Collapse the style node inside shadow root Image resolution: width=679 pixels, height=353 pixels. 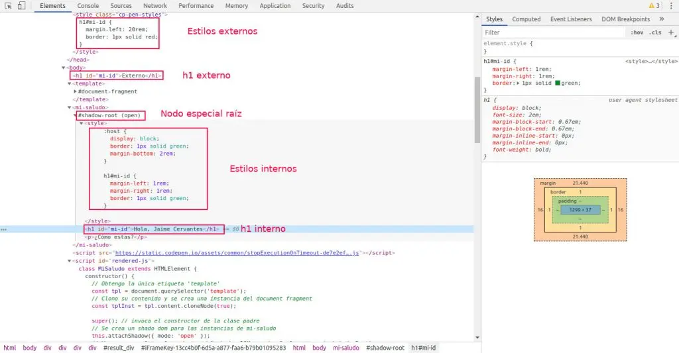pyautogui.click(x=81, y=124)
